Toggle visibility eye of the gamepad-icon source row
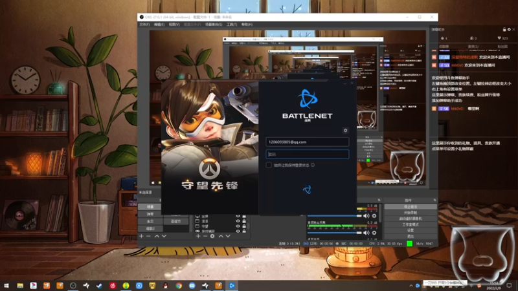 pyautogui.click(x=238, y=232)
